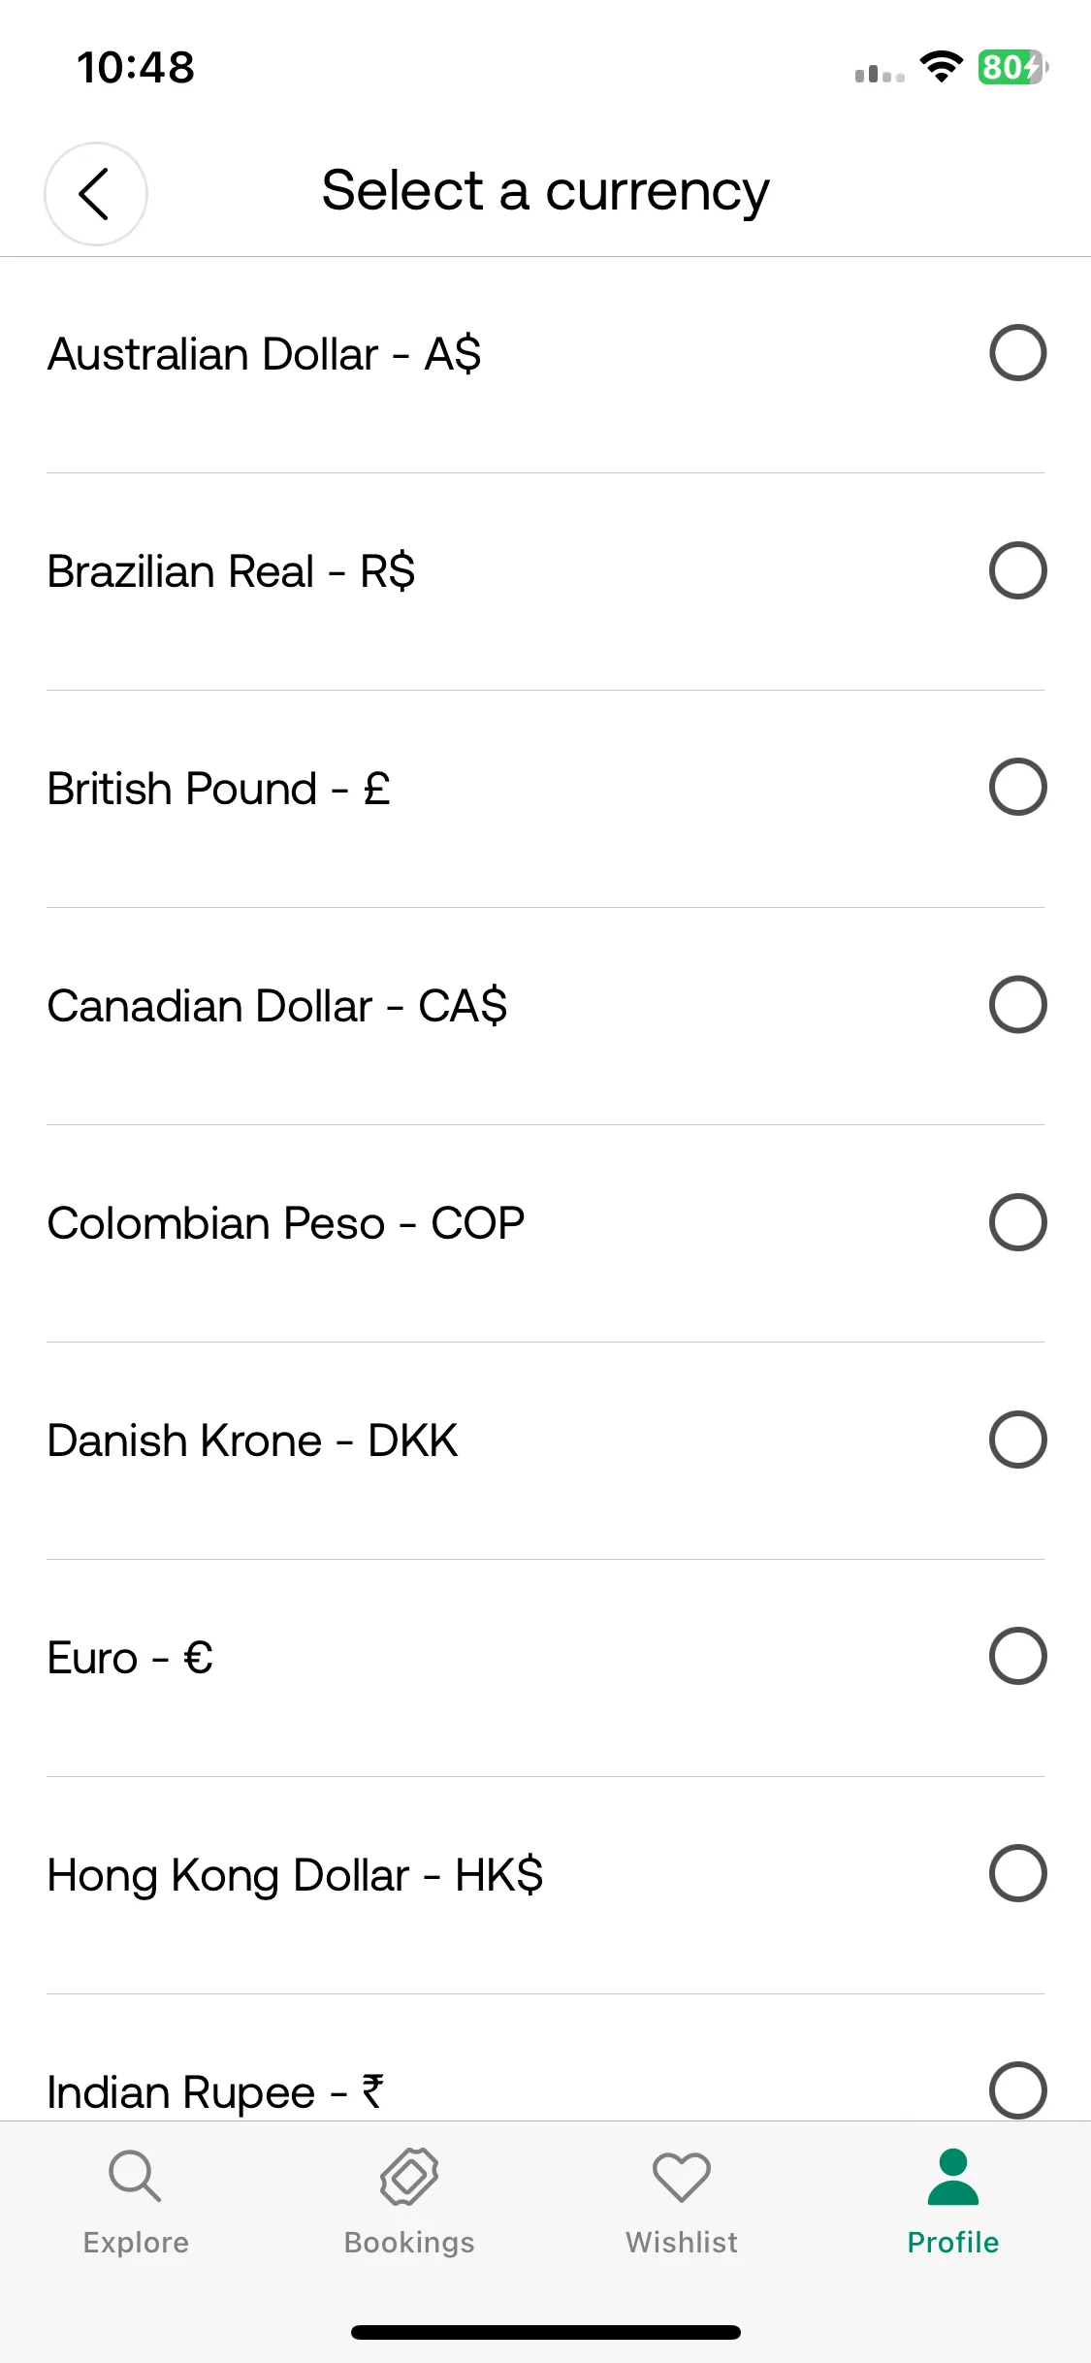Select the Euro radio button
The width and height of the screenshot is (1091, 2363).
(x=1017, y=1656)
